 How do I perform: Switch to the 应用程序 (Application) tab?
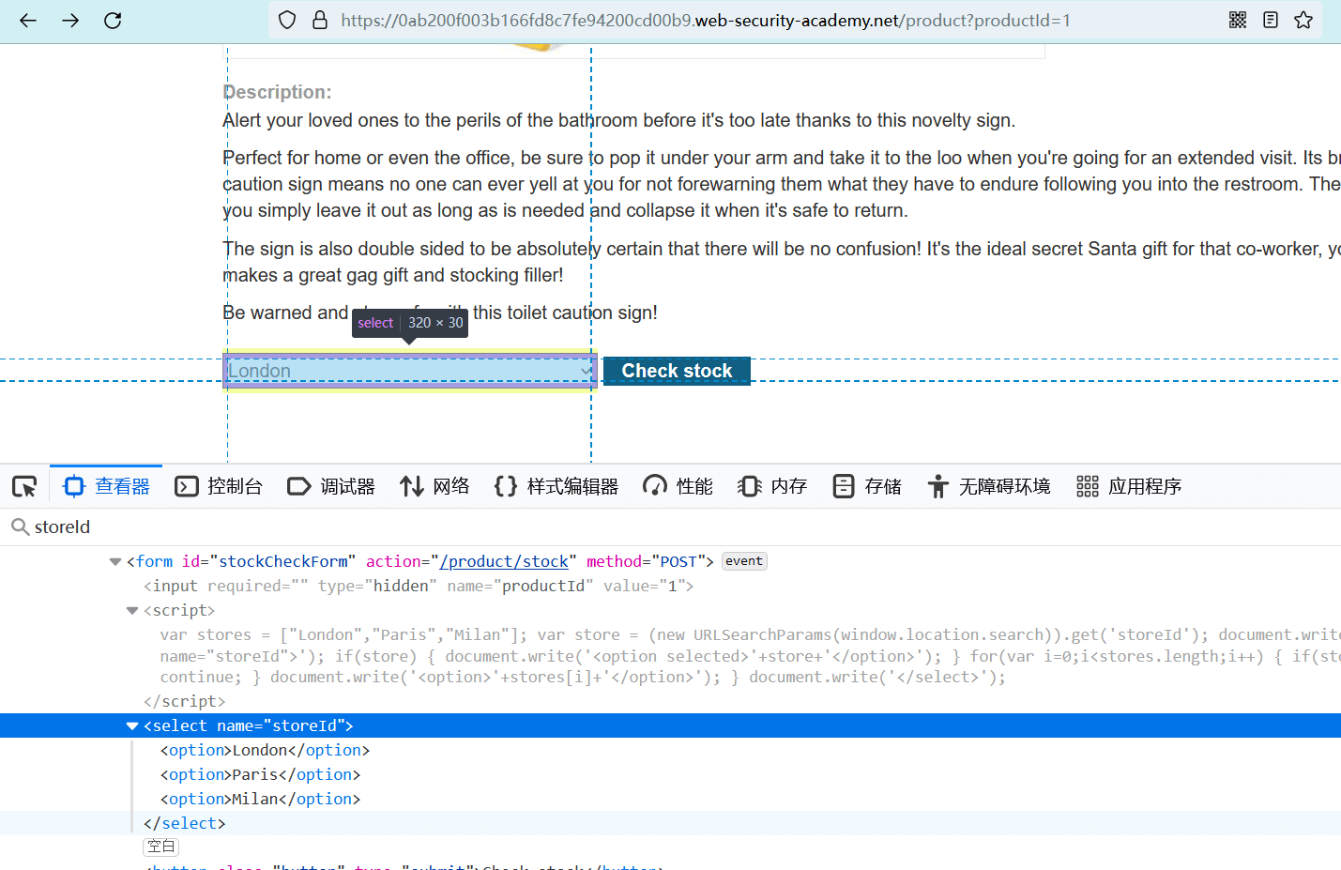(1129, 486)
